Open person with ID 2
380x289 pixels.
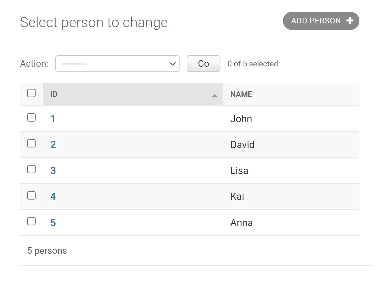53,145
